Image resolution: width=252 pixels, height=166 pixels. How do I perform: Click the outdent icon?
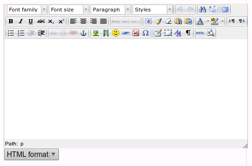coord(31,33)
